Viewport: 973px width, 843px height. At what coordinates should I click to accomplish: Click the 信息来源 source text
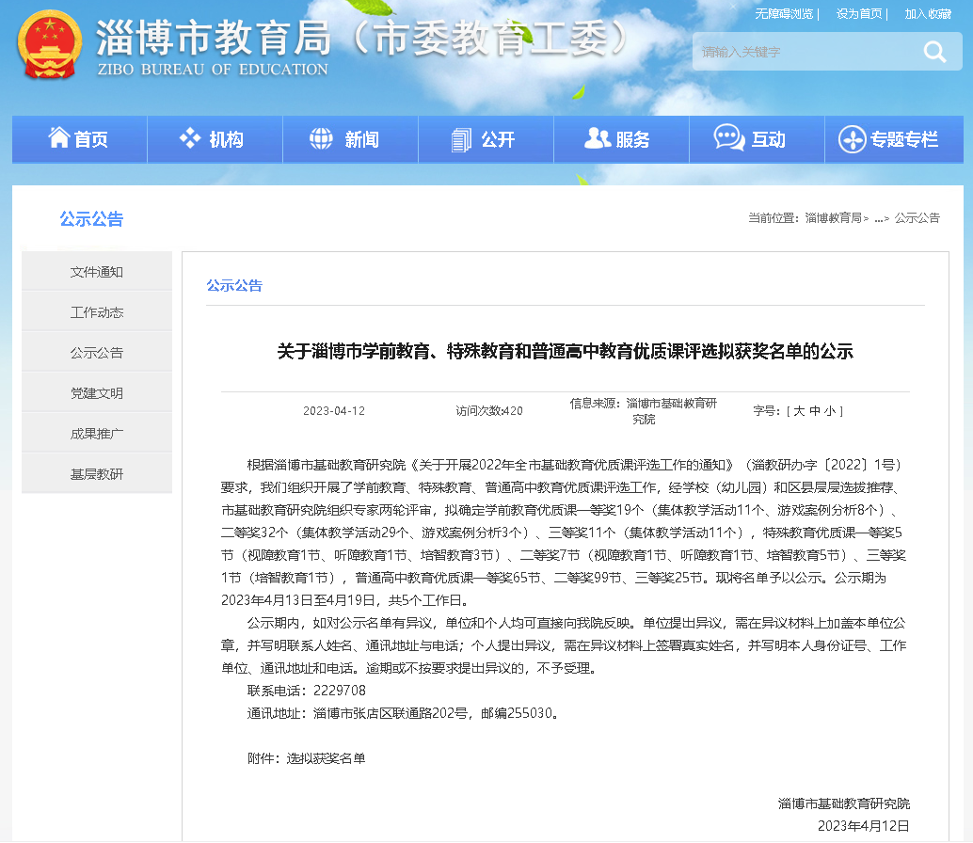coord(644,411)
